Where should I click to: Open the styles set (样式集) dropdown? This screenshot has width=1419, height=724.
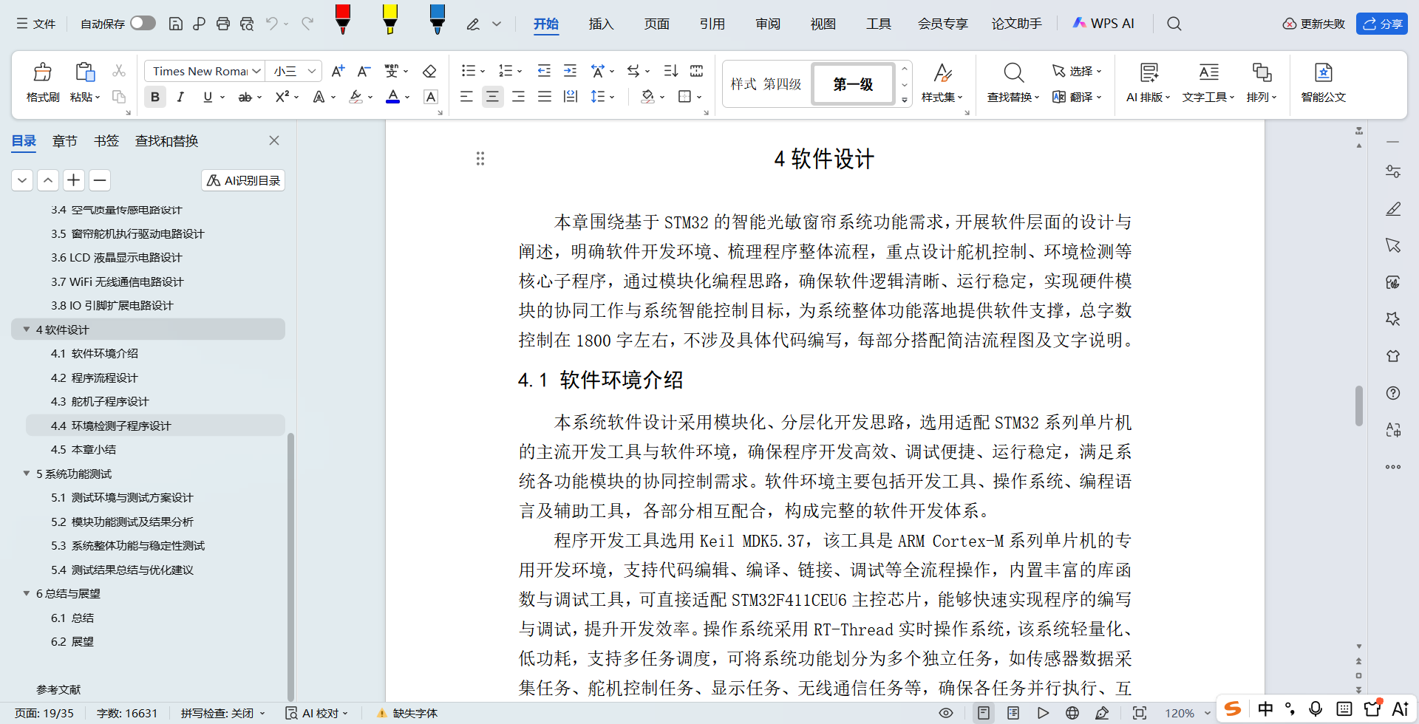(942, 97)
